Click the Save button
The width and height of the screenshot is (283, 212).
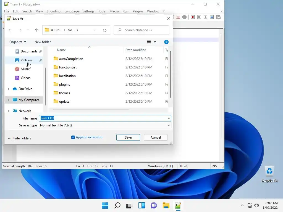tap(128, 137)
